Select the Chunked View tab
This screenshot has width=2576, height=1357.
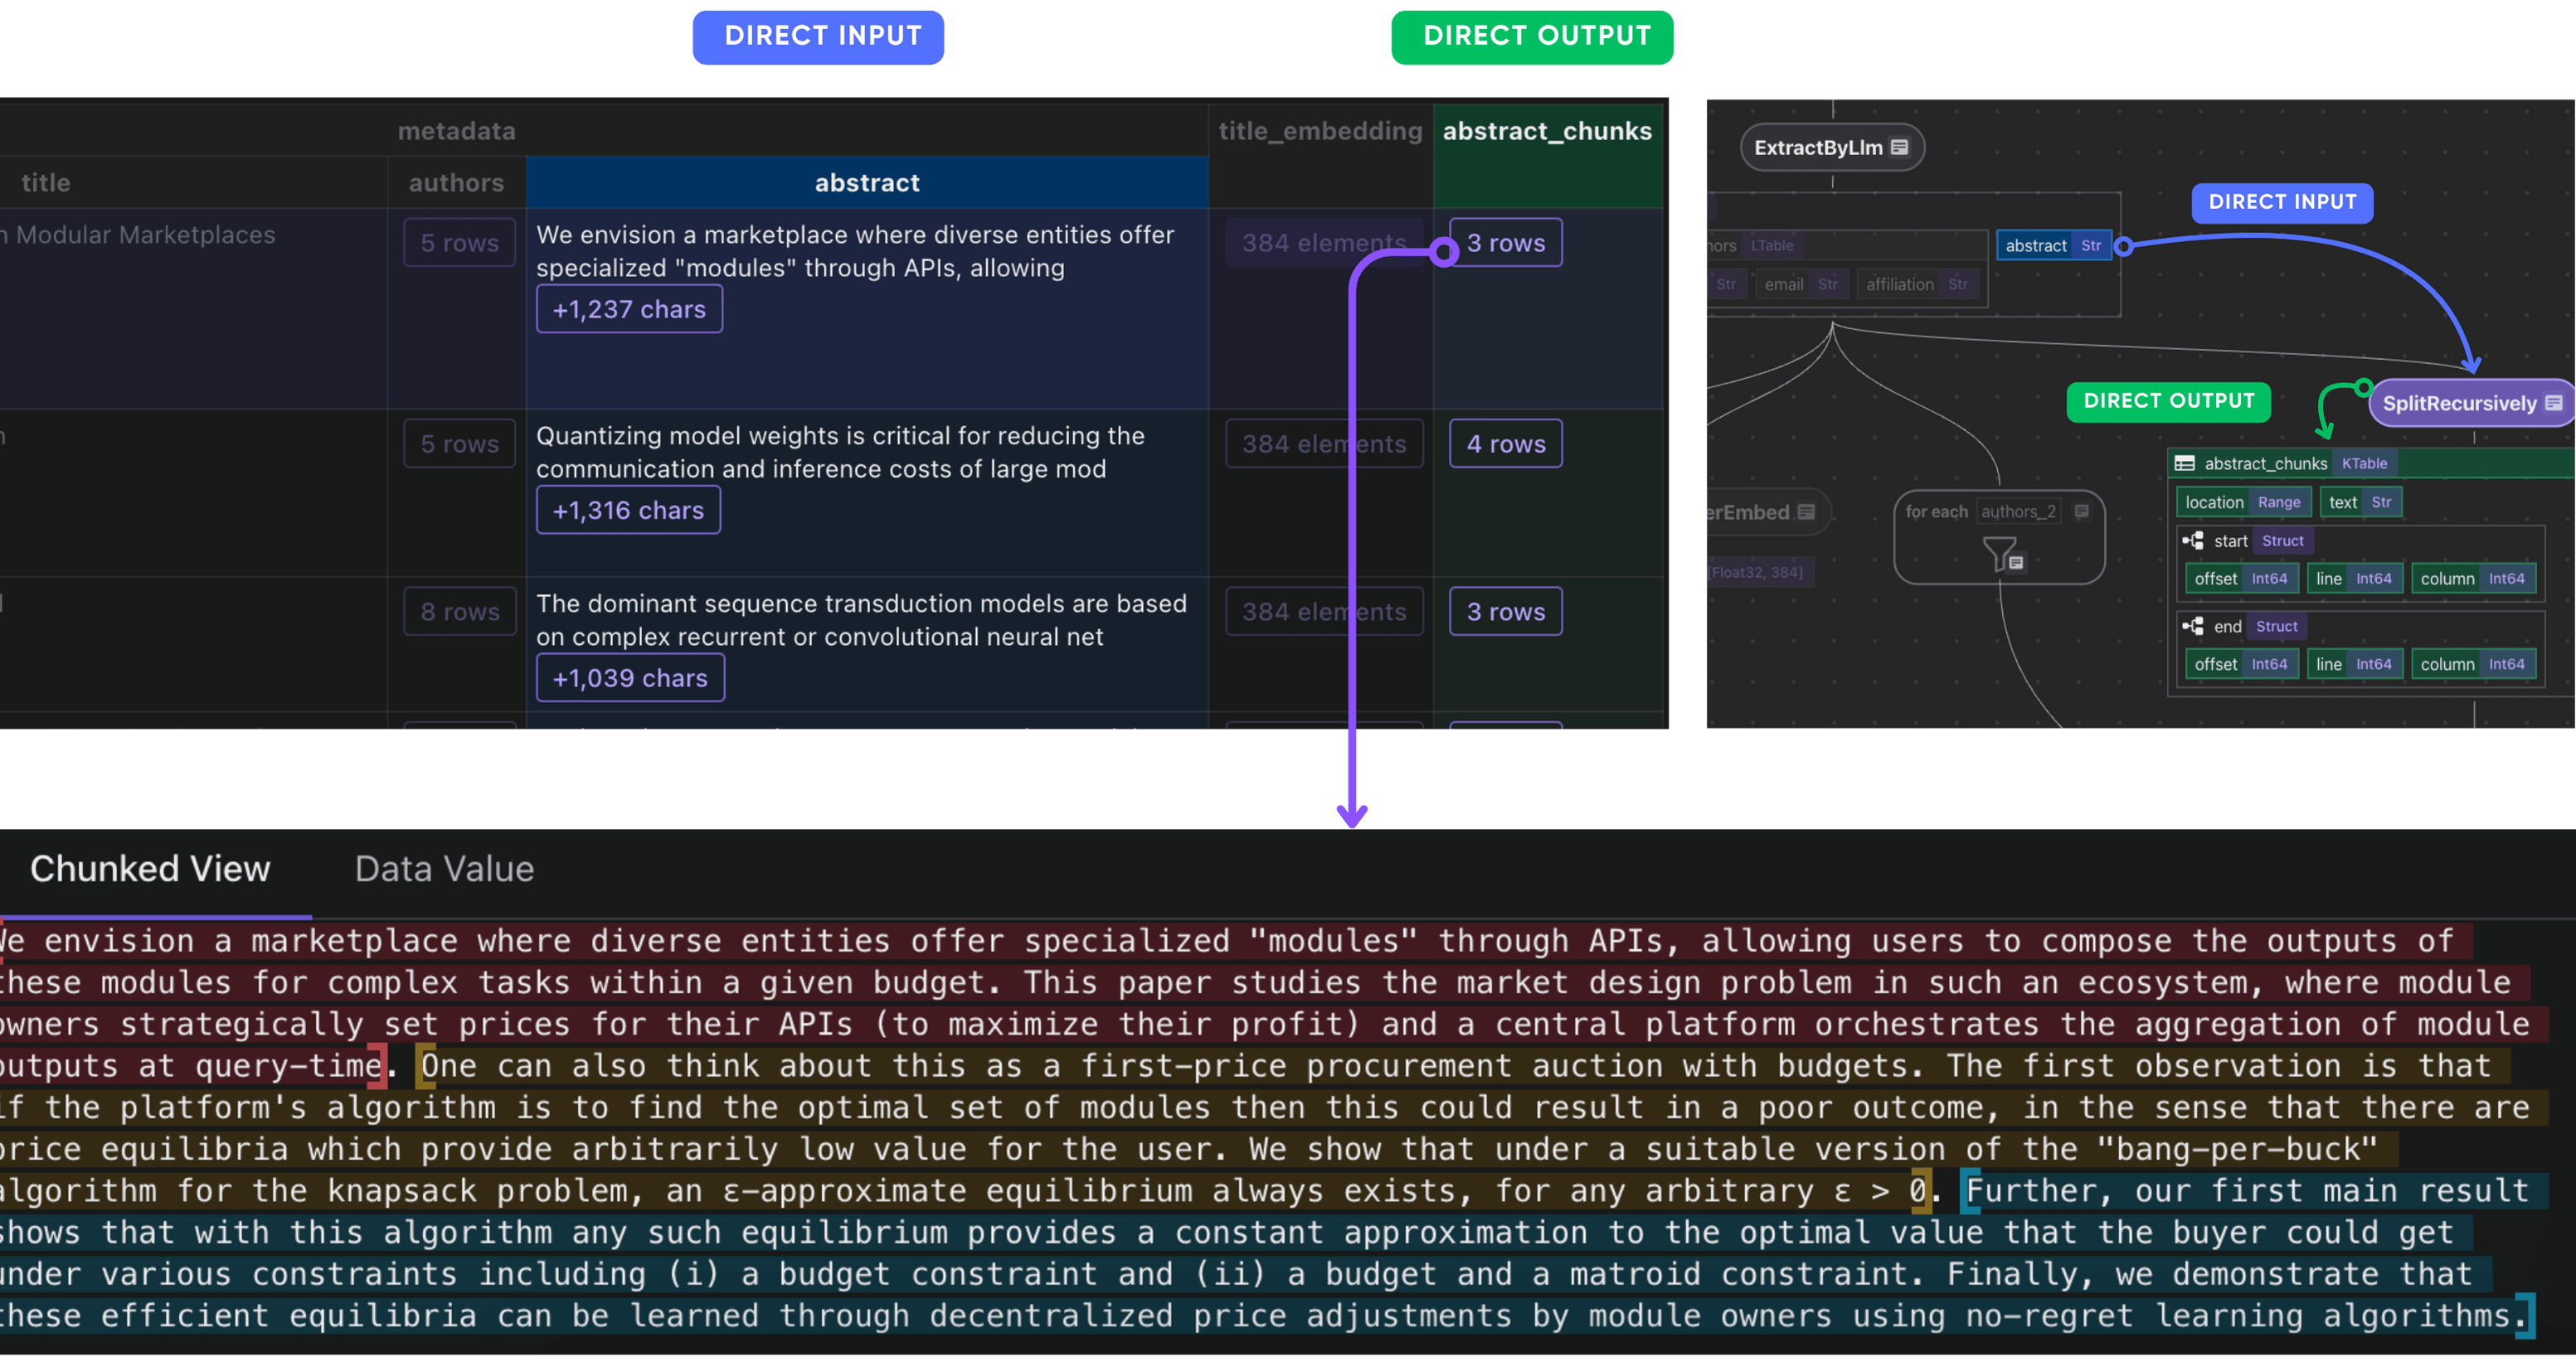[x=150, y=870]
